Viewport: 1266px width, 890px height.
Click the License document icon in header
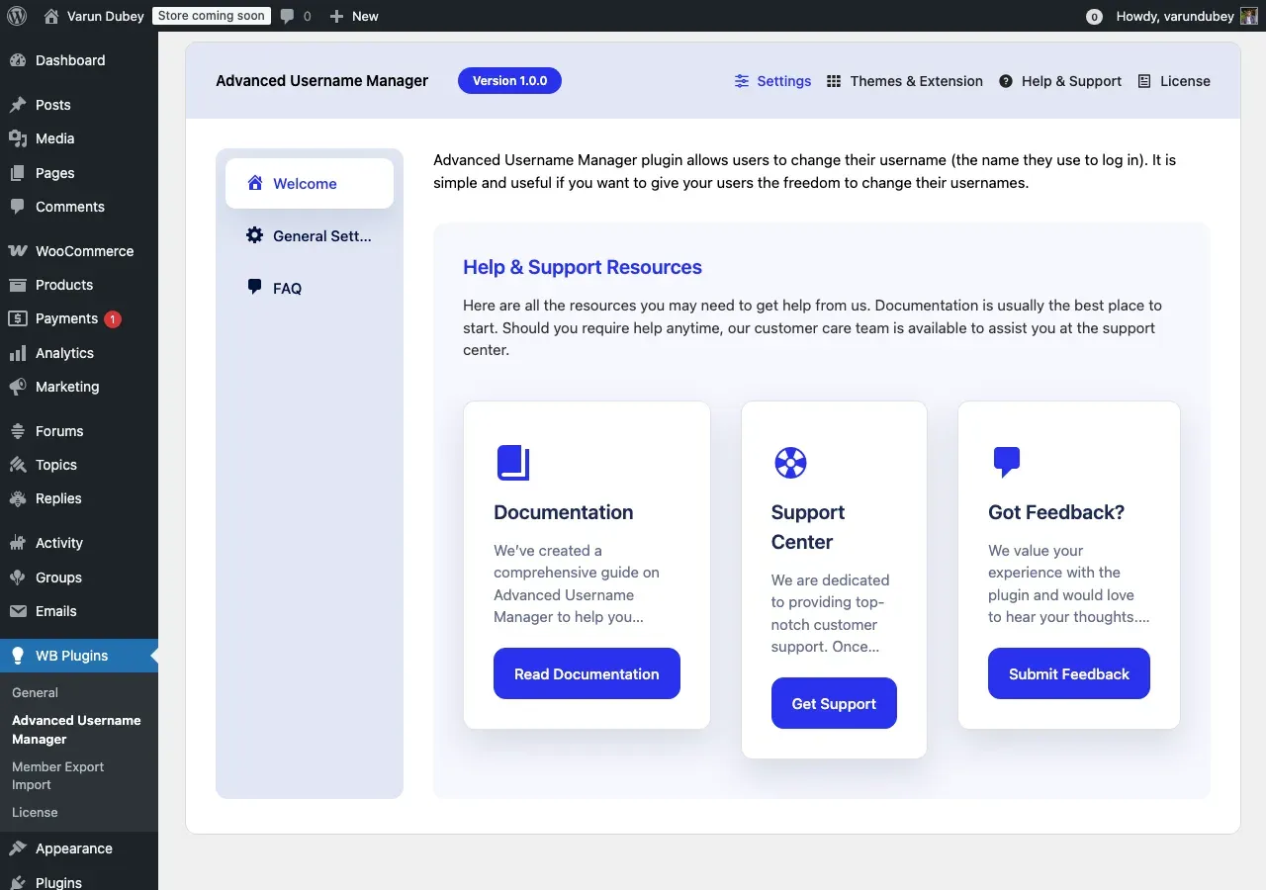1144,81
